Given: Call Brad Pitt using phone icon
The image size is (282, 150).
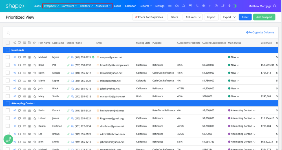Looking at the screenshot, I should click(68, 65).
